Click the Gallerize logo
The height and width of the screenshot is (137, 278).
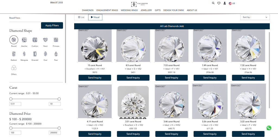point(139,4)
